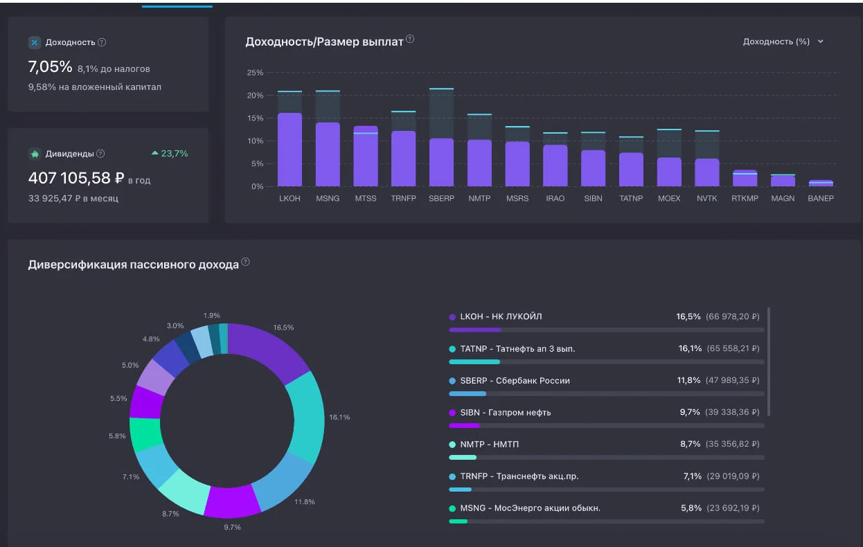The image size is (863, 547).
Task: Click help icon next to Доходность card title
Action: click(x=102, y=42)
